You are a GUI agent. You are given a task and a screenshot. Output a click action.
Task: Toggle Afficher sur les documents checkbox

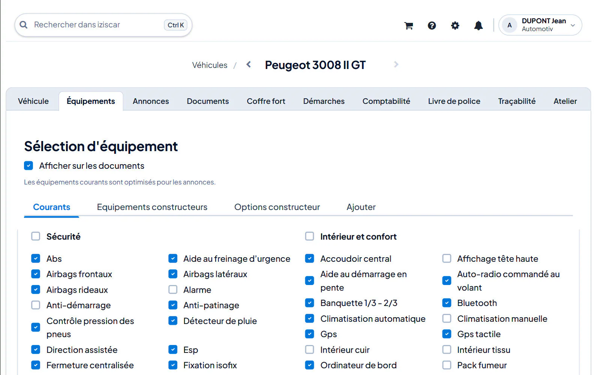28,165
